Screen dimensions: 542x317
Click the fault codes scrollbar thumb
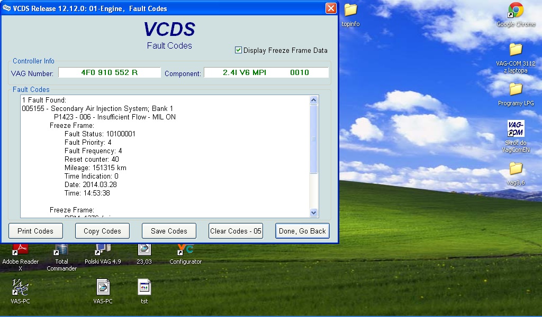[x=313, y=139]
